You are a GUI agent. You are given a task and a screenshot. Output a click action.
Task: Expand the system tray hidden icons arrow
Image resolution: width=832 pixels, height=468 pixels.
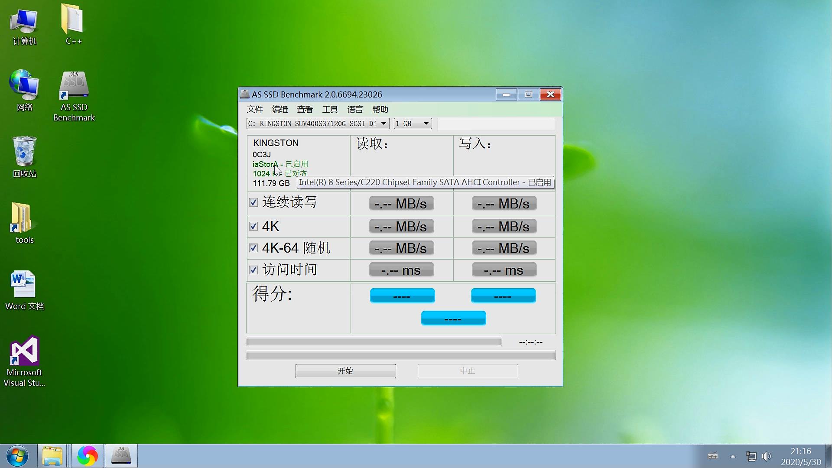point(733,456)
